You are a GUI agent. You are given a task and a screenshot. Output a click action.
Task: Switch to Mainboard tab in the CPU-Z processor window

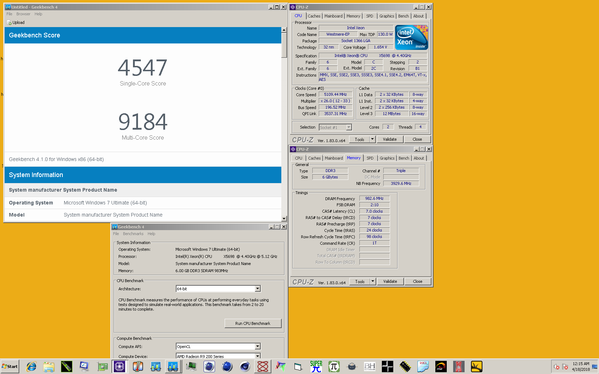(x=333, y=16)
